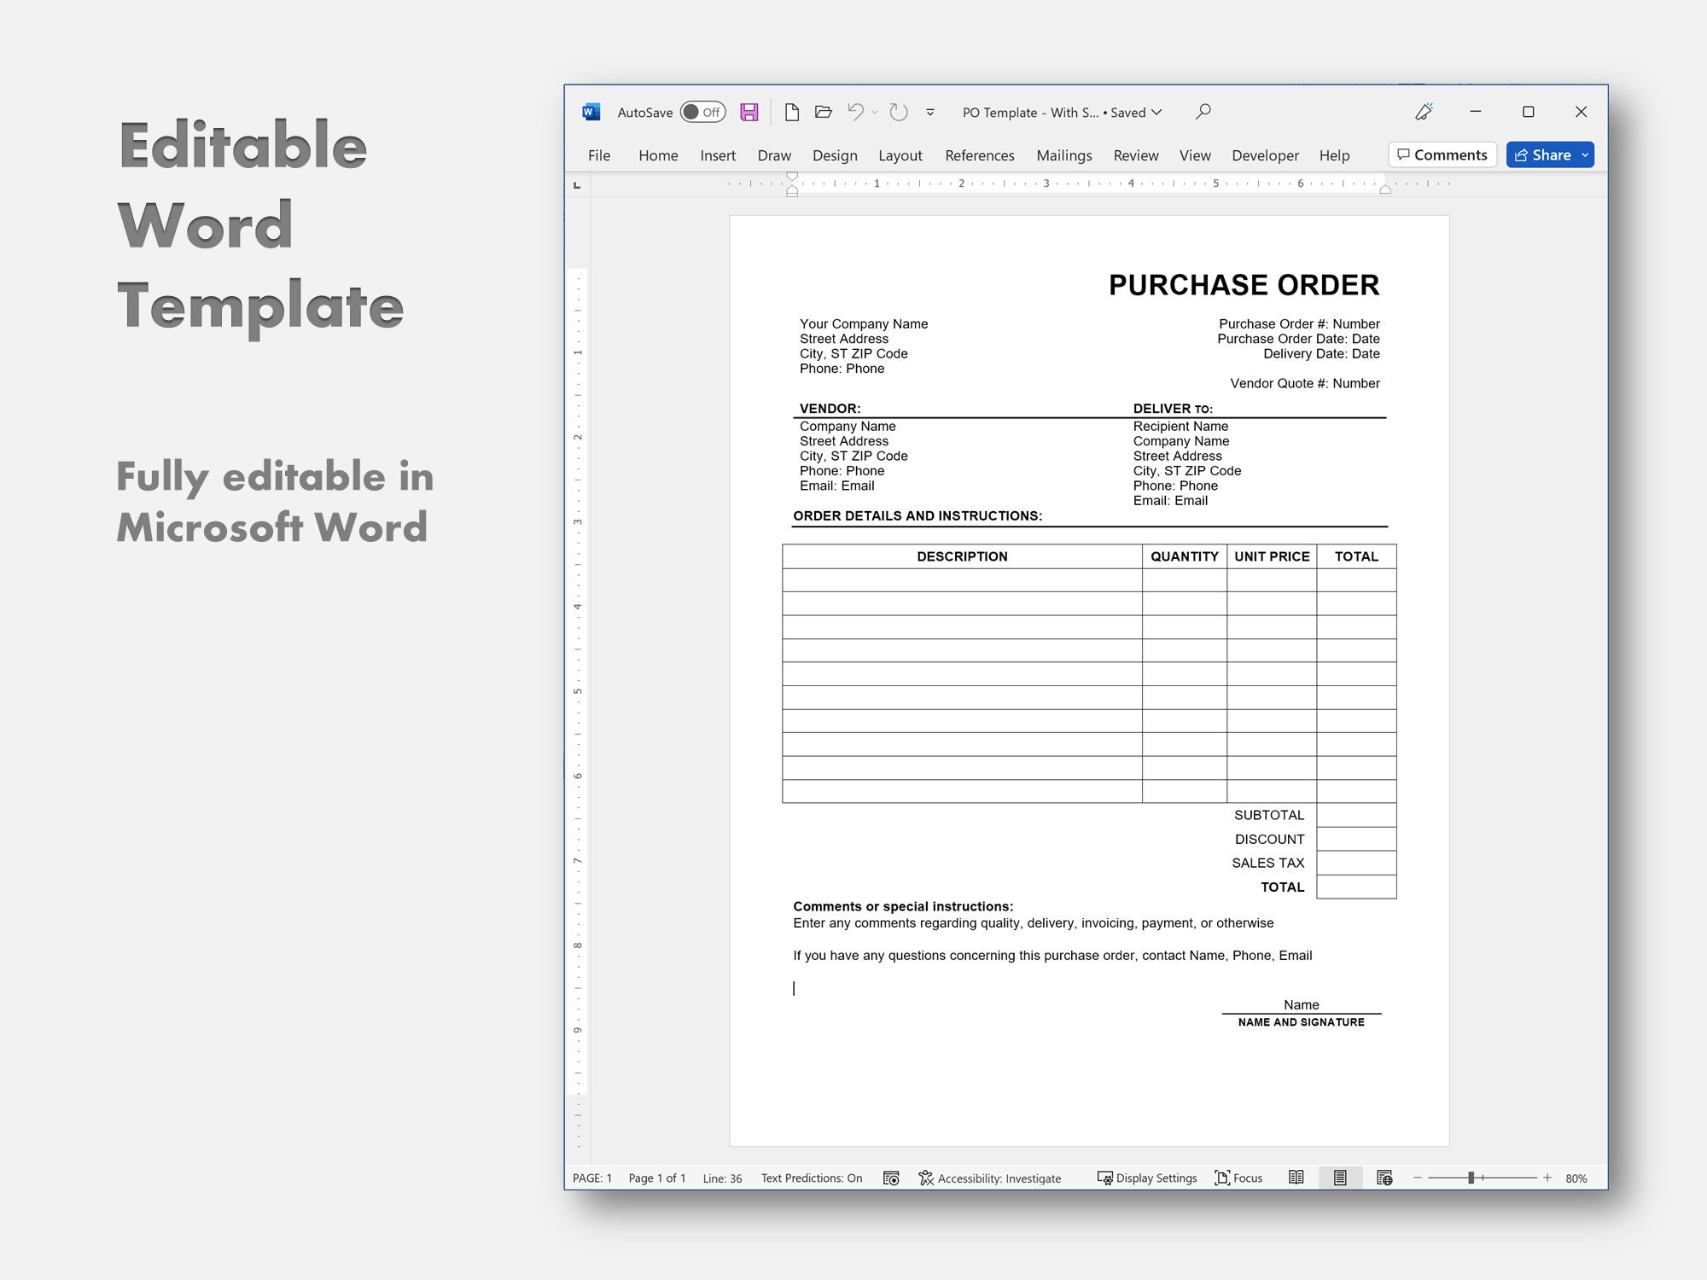Click the Comments button
This screenshot has height=1280, width=1707.
1442,154
